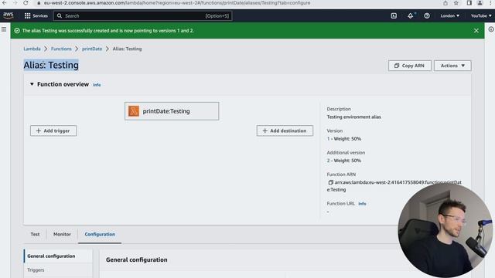Click the success check icon in the banner
Screen dimensions: 495x278
tap(17, 31)
